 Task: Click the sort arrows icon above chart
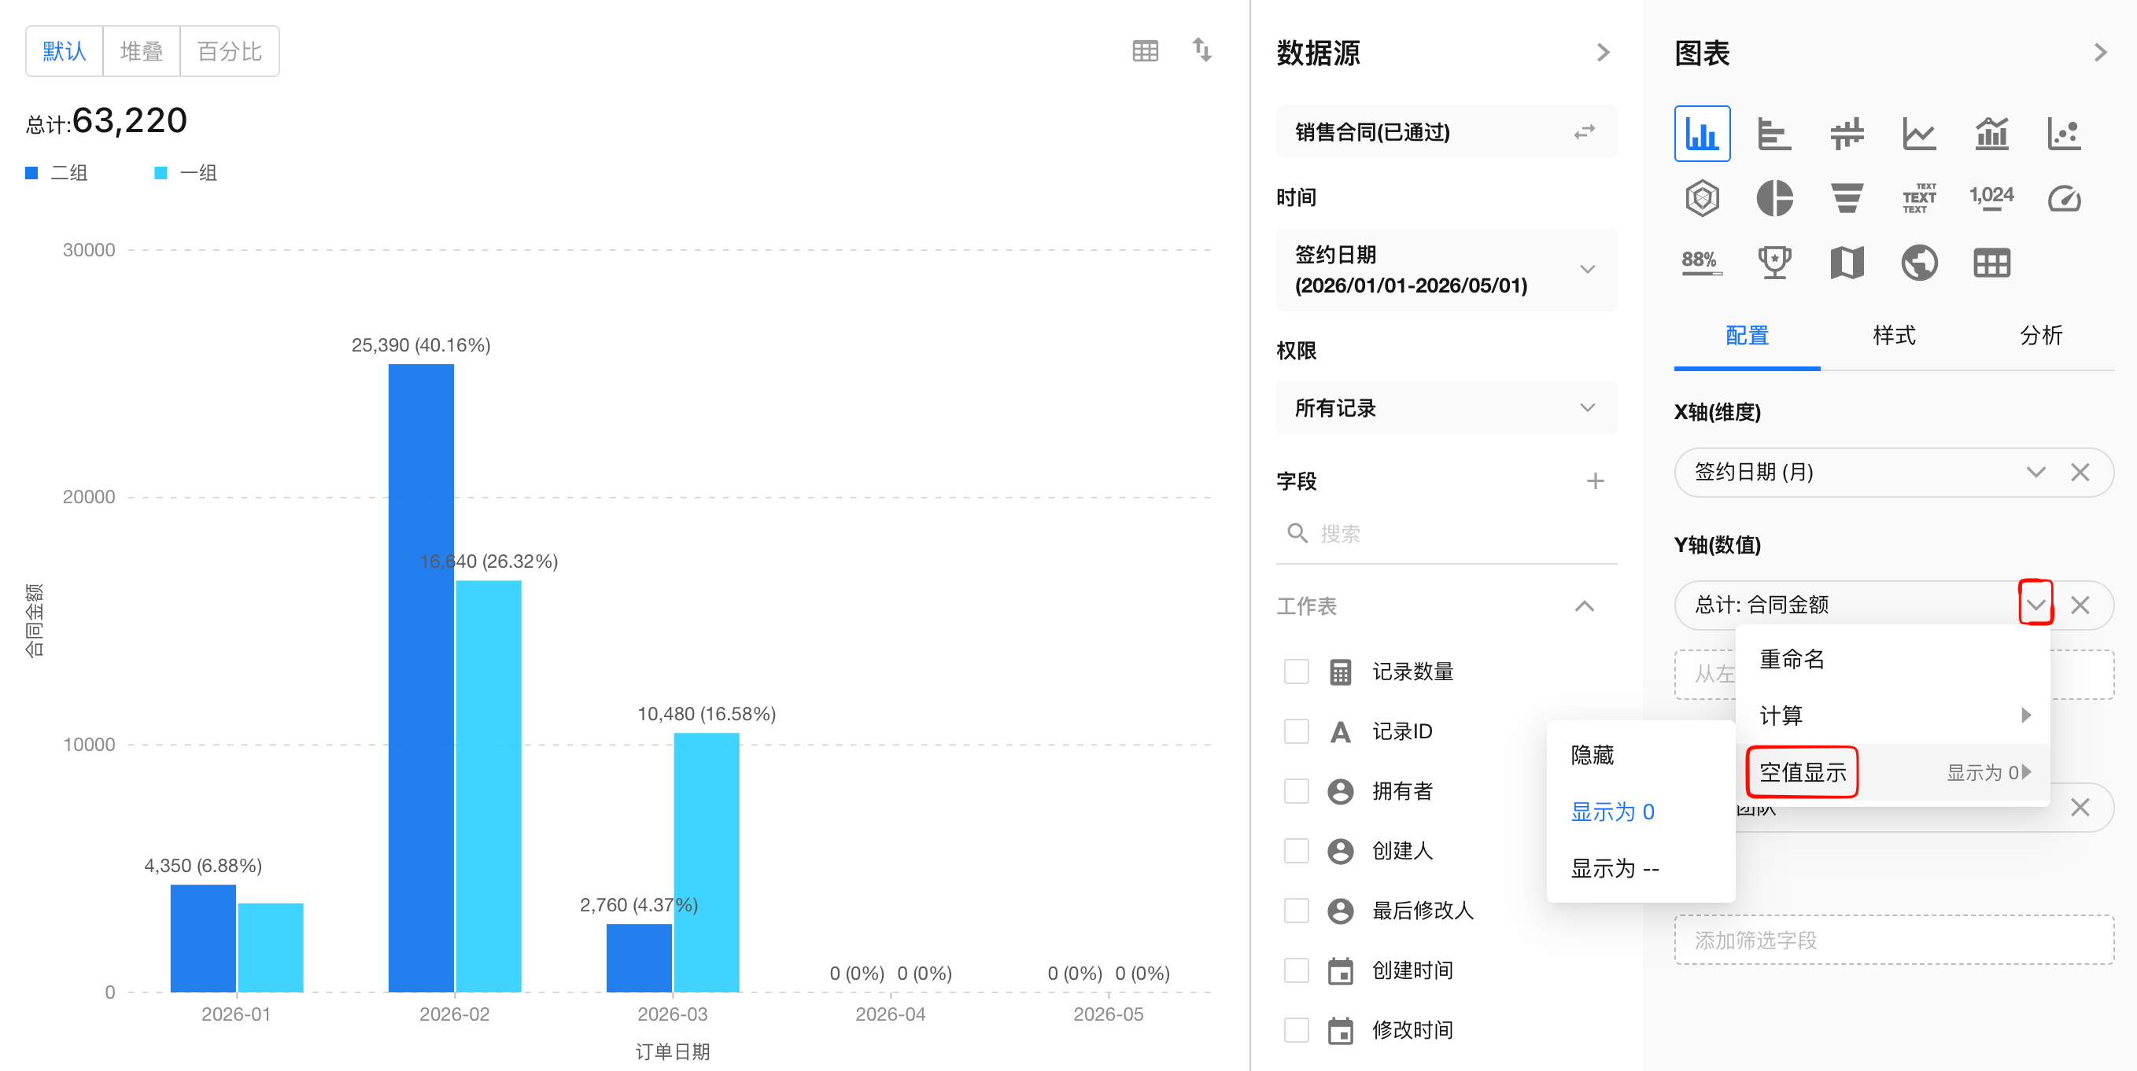tap(1202, 50)
